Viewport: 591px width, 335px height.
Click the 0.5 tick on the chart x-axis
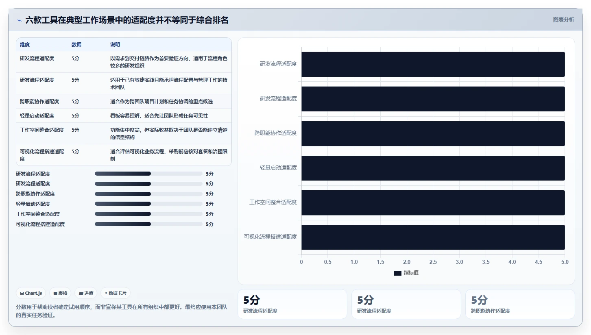[x=328, y=262]
